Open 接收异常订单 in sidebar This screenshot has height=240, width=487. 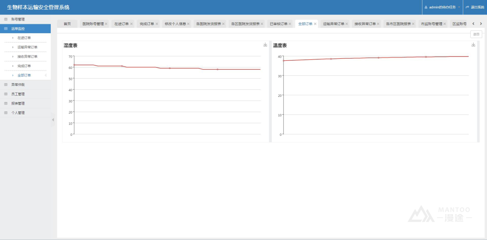(27, 56)
